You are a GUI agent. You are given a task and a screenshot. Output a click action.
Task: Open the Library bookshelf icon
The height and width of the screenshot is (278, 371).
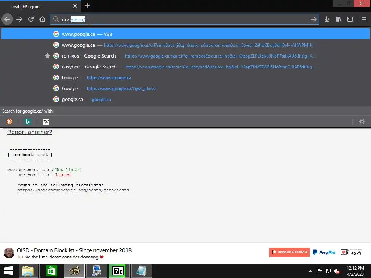[338, 20]
